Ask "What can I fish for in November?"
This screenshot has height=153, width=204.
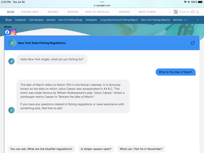[x=141, y=149]
